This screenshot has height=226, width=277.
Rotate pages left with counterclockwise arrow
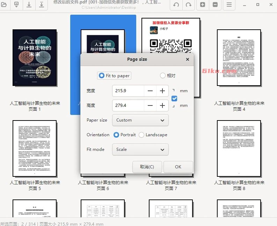[176, 5]
